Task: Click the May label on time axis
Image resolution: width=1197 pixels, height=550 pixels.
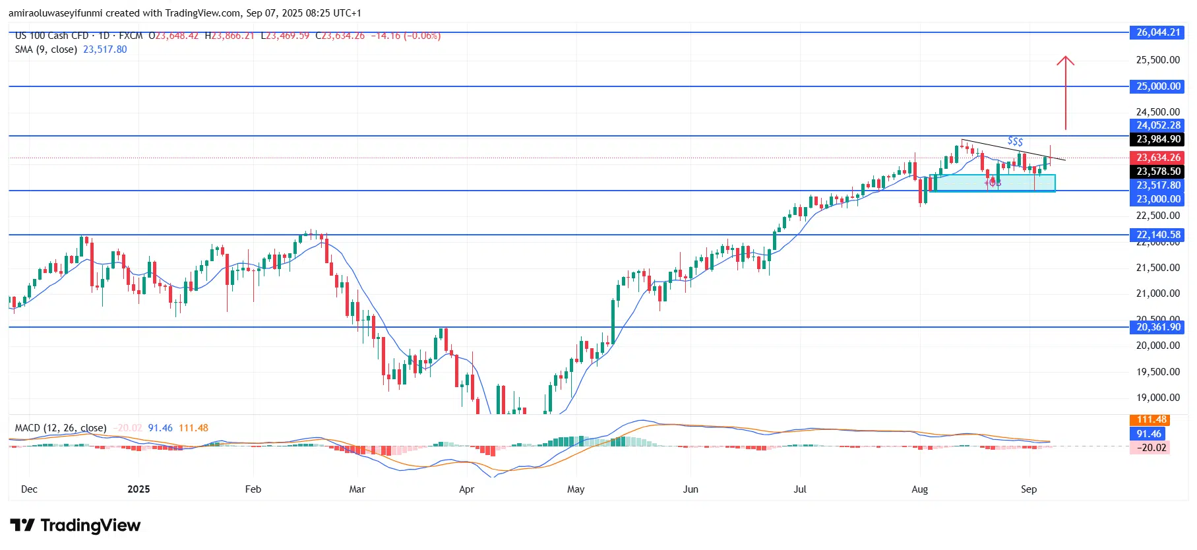Action: (576, 489)
